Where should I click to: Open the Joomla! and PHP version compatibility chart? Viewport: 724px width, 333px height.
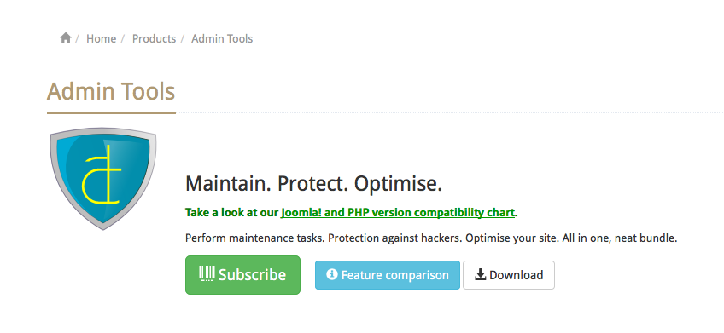pos(398,213)
